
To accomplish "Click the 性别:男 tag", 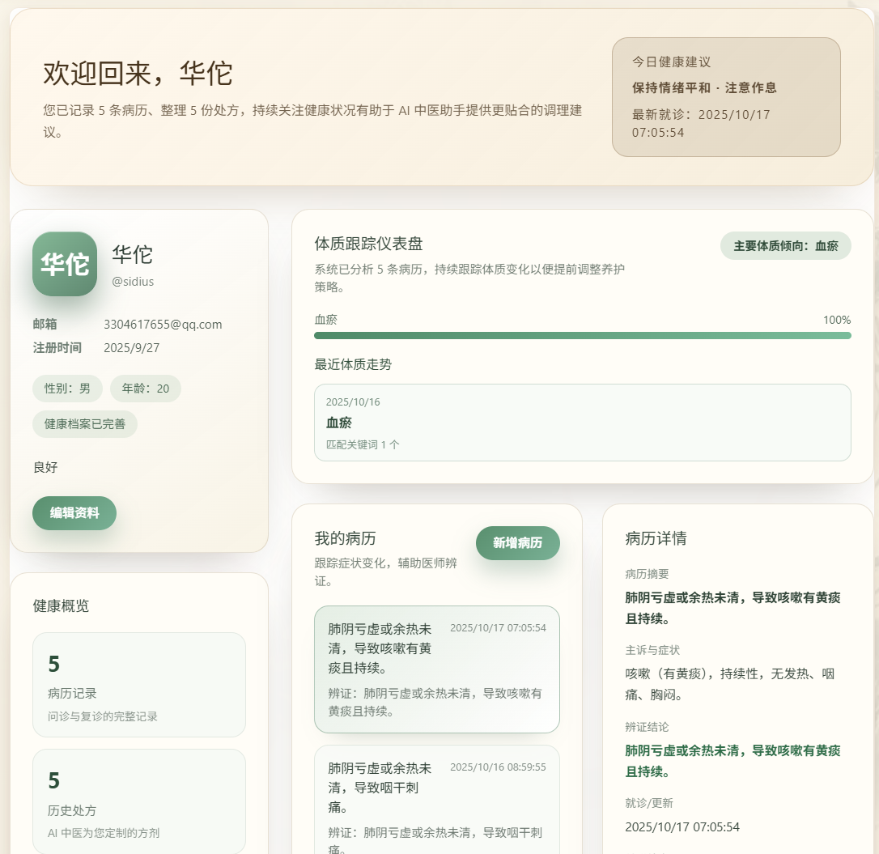I will point(67,389).
